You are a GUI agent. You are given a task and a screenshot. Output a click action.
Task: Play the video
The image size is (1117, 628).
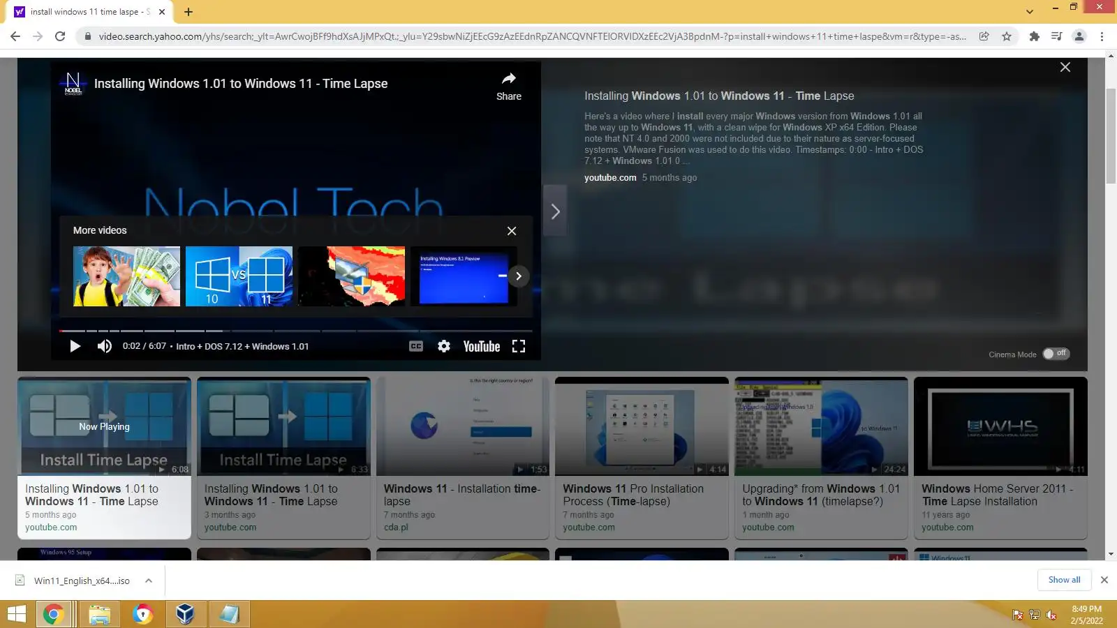75,346
